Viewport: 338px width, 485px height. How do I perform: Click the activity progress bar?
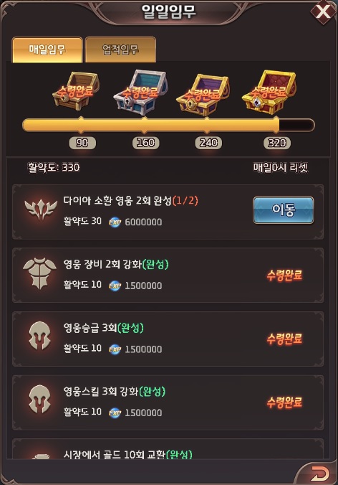click(168, 126)
